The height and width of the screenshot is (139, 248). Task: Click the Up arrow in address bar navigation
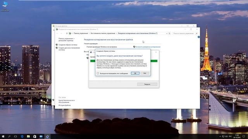[67, 34]
